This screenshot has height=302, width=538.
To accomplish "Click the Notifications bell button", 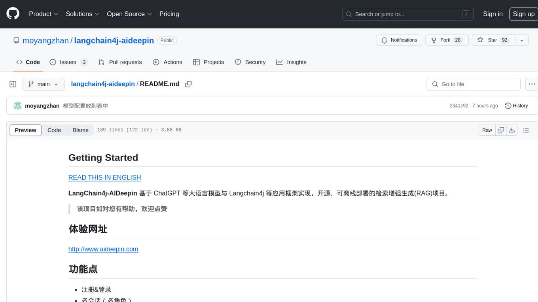I will [x=399, y=40].
